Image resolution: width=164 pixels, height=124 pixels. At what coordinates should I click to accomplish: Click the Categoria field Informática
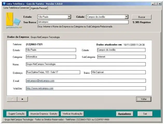coord(51,57)
